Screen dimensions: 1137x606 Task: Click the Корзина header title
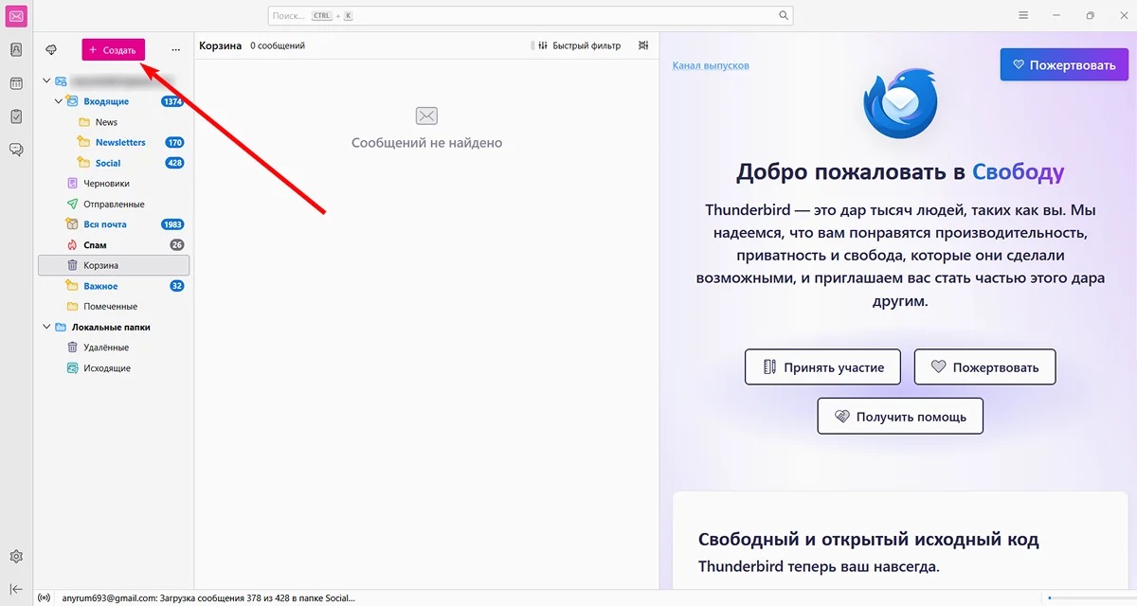221,45
